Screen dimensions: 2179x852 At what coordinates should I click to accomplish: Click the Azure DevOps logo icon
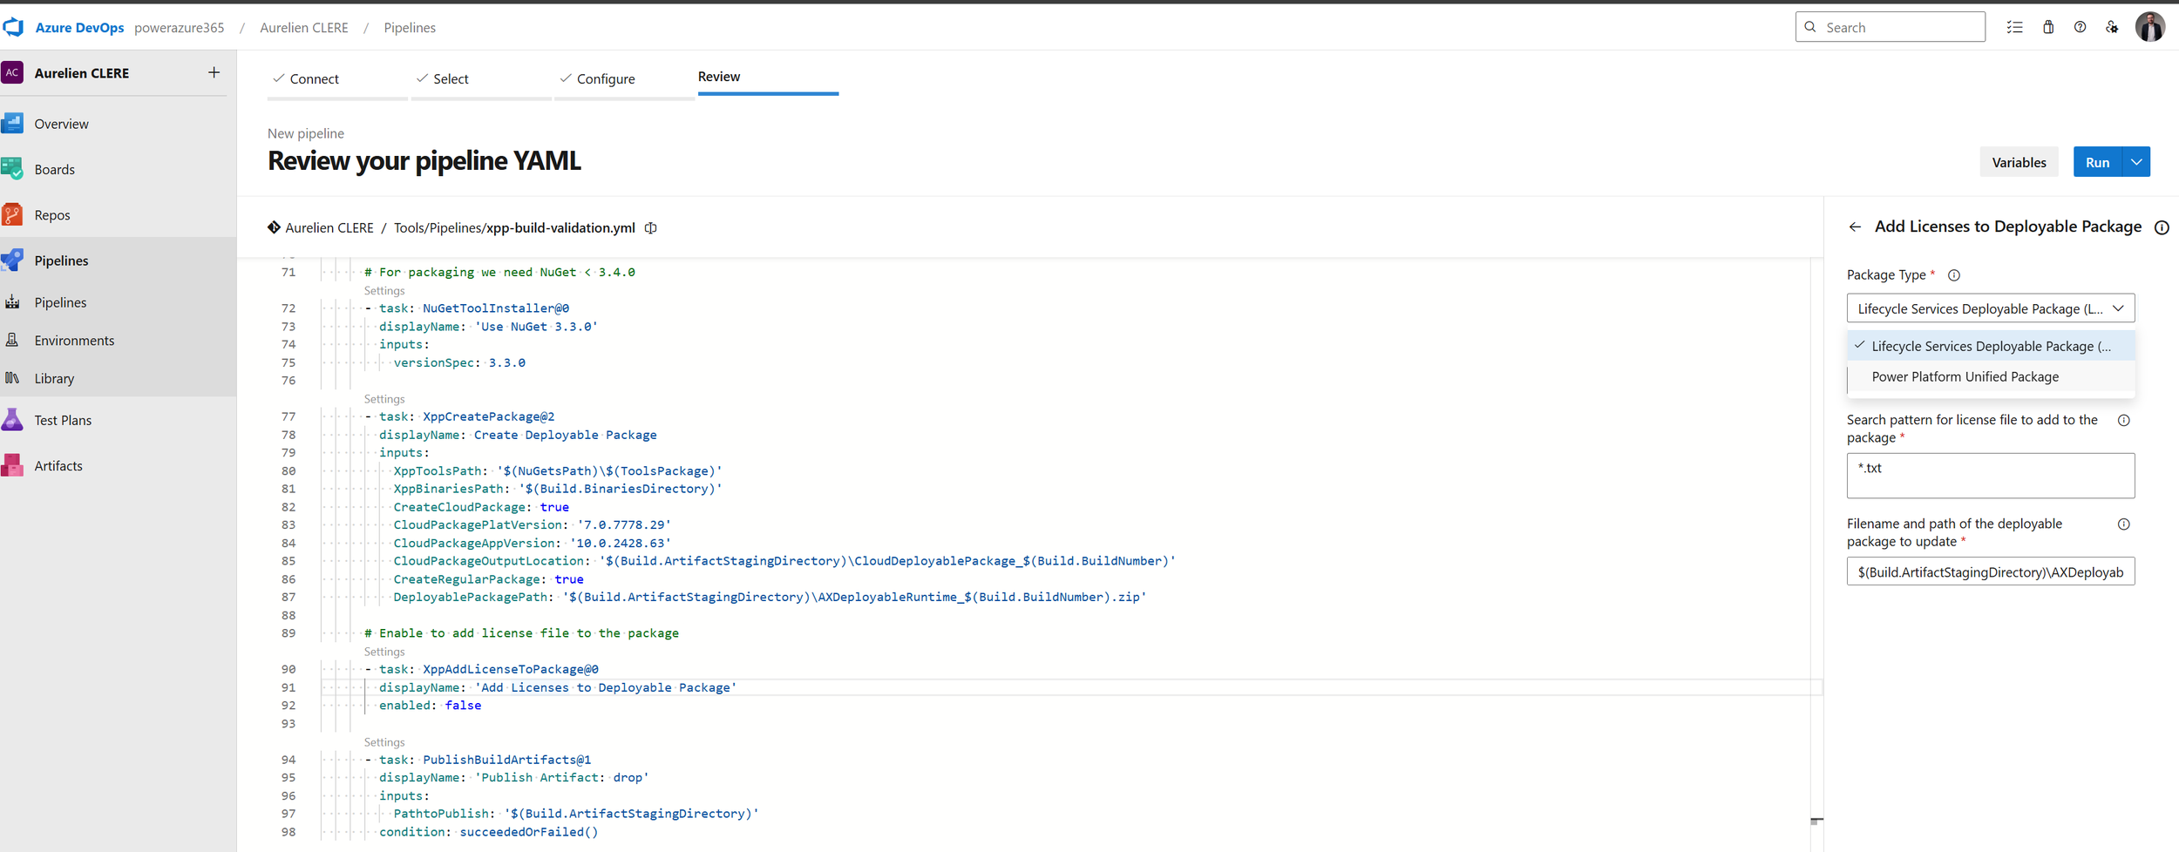(13, 27)
